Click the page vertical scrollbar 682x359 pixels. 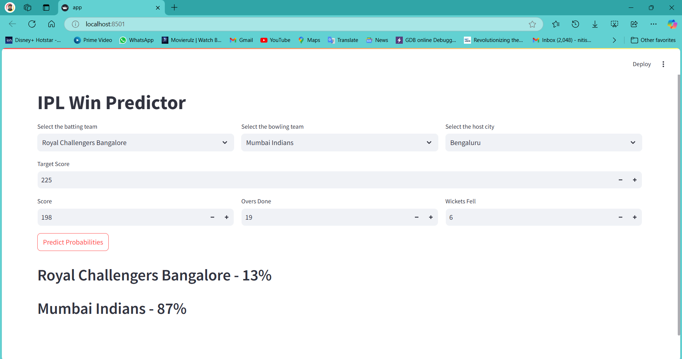click(x=679, y=204)
